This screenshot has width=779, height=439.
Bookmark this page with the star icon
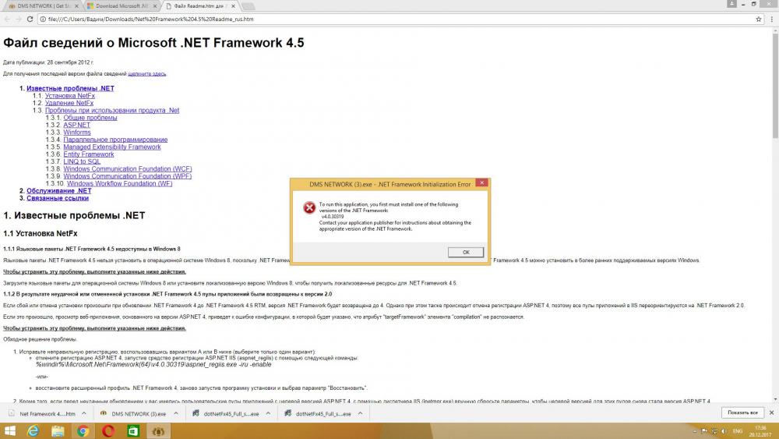tap(757, 17)
